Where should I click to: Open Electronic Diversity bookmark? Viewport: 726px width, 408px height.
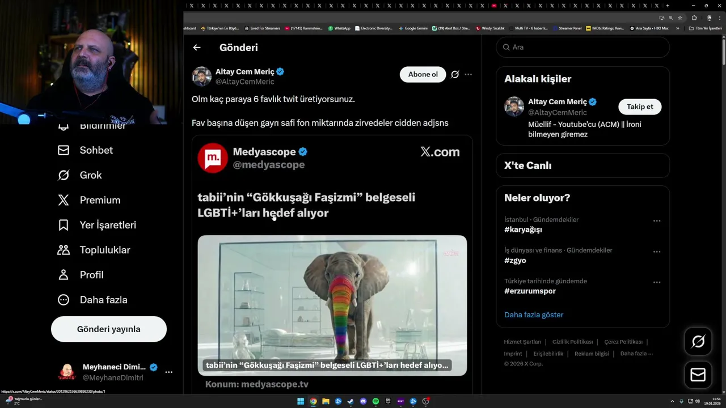click(x=374, y=28)
